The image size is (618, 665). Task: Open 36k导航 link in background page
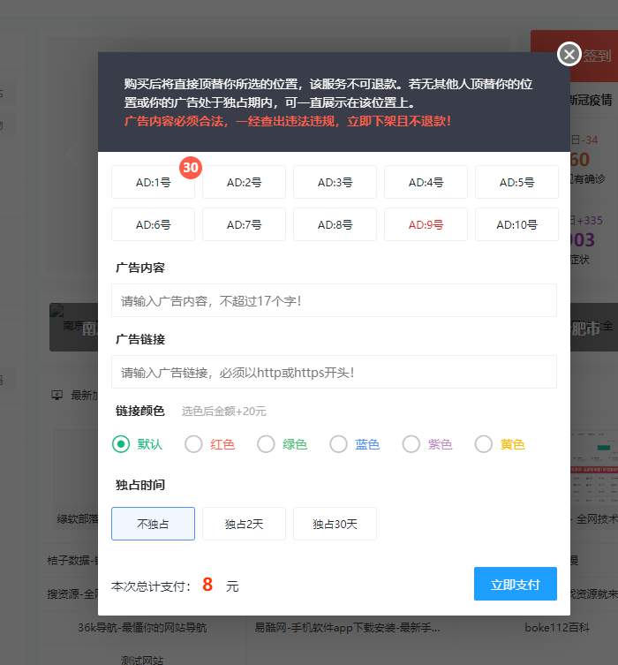(142, 627)
